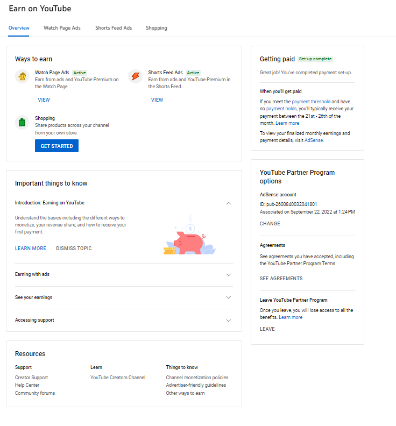Click VIEW under Shorts Feed Ads
Image resolution: width=396 pixels, height=426 pixels.
coord(157,100)
